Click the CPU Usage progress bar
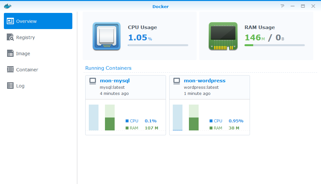Viewport: 321px width, 184px height. [158, 45]
